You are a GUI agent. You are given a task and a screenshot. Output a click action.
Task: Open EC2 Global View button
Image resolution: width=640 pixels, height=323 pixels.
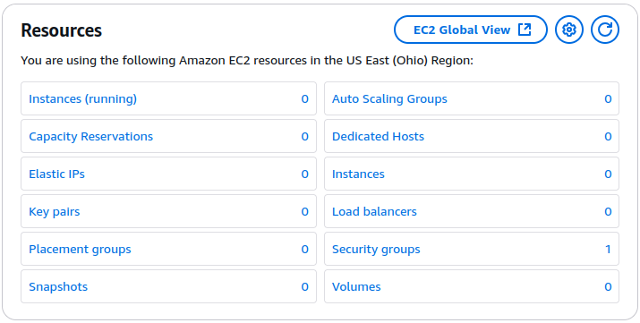[470, 30]
